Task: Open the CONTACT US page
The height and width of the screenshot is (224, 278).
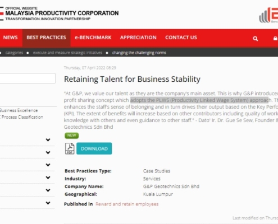Action: pos(181,38)
